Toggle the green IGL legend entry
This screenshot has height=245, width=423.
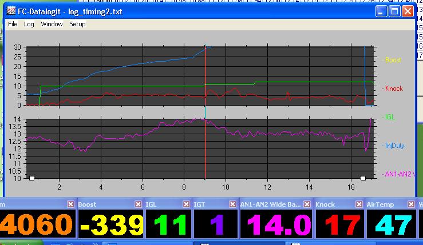pos(390,117)
